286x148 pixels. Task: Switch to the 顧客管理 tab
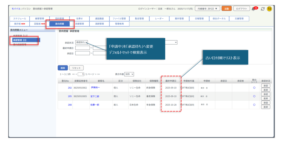(39, 19)
